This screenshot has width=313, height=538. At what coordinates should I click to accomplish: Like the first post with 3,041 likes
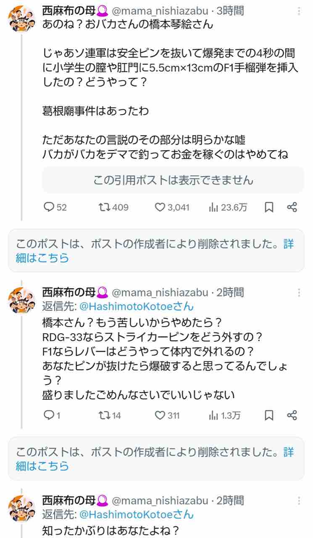tap(172, 207)
